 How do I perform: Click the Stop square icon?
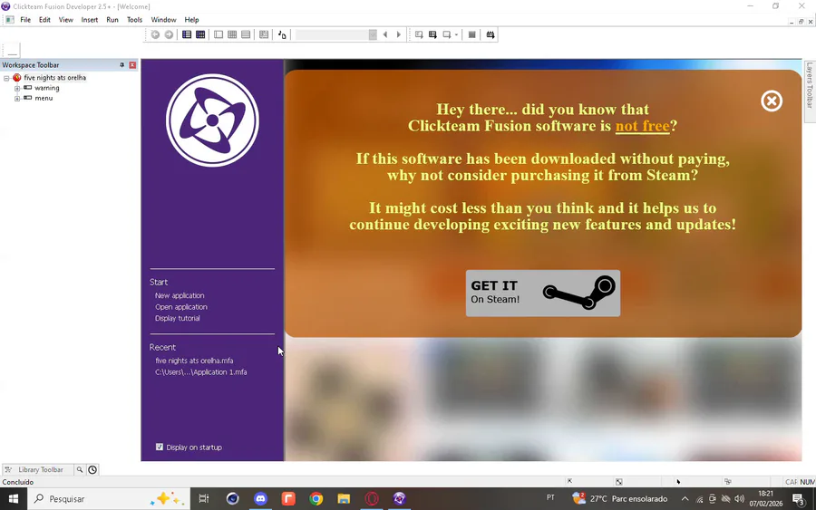472,34
